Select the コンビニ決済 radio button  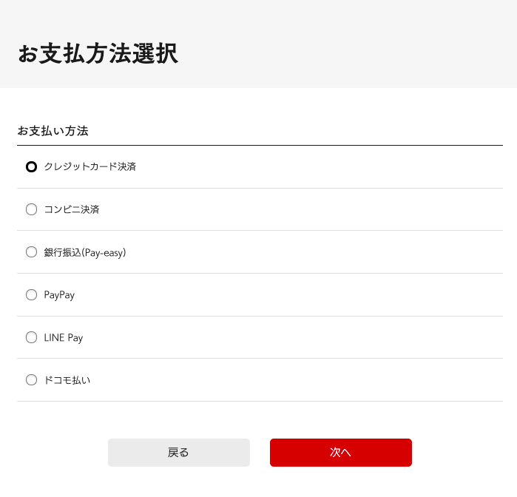[x=31, y=209]
